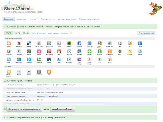Select the Reddit alien icon
Image resolution: width=163 pixels, height=122 pixels.
[x=140, y=51]
